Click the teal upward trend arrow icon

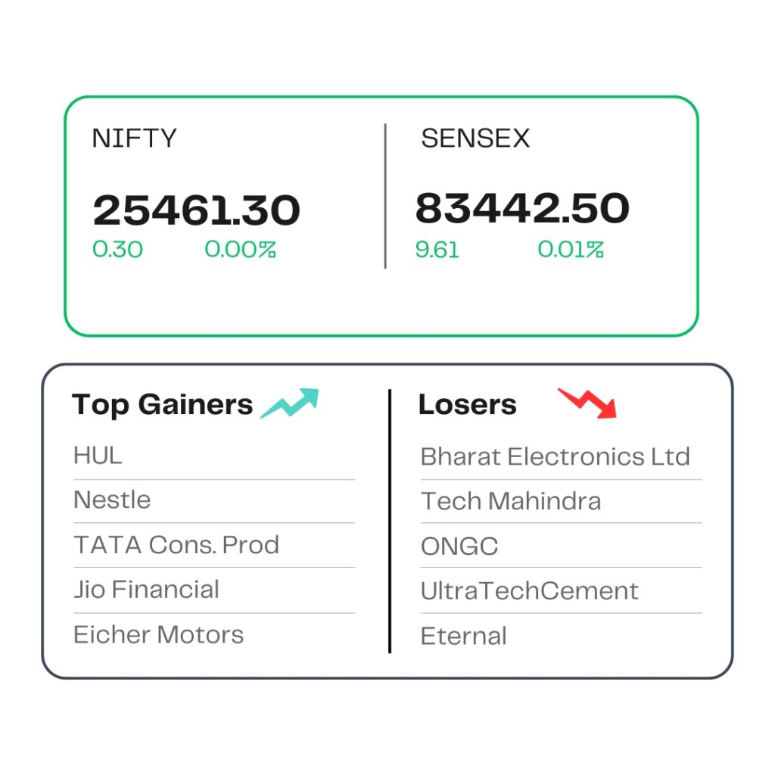[x=290, y=403]
